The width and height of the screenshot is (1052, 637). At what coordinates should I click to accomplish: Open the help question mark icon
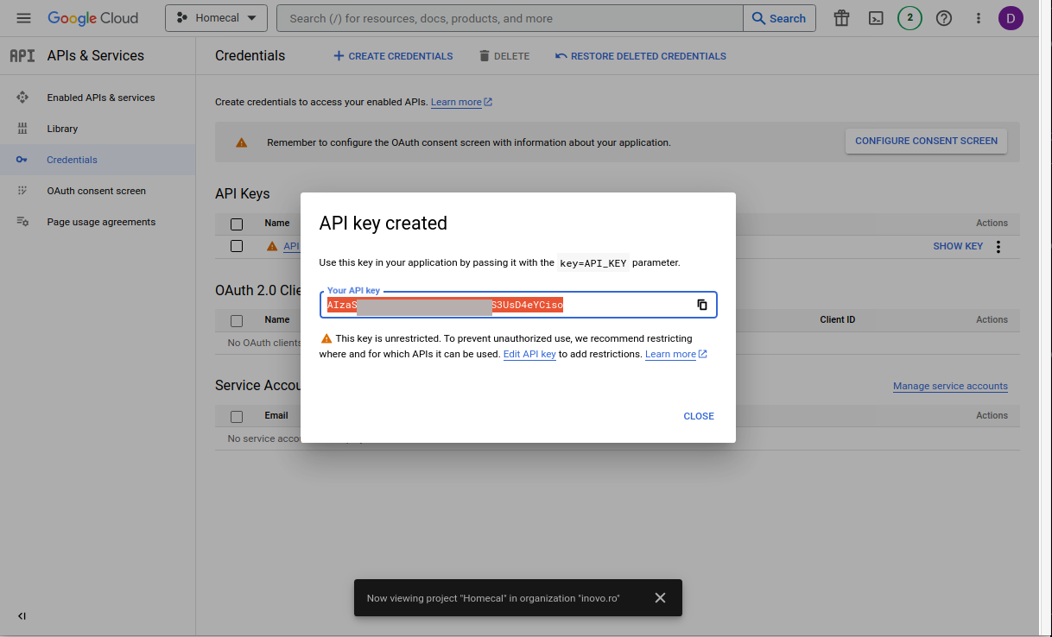[943, 17]
